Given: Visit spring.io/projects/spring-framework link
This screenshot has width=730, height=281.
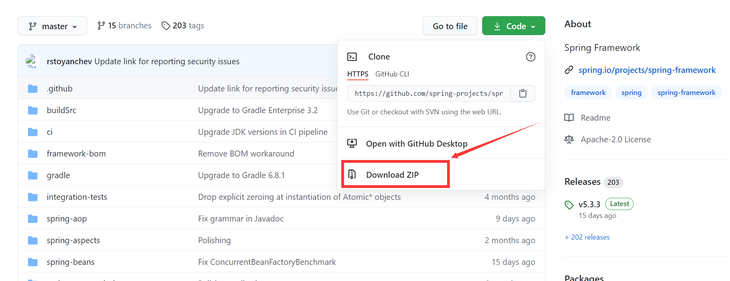Looking at the screenshot, I should pos(647,70).
